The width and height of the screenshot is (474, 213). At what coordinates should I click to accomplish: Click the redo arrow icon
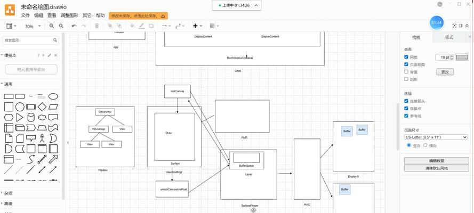84,26
